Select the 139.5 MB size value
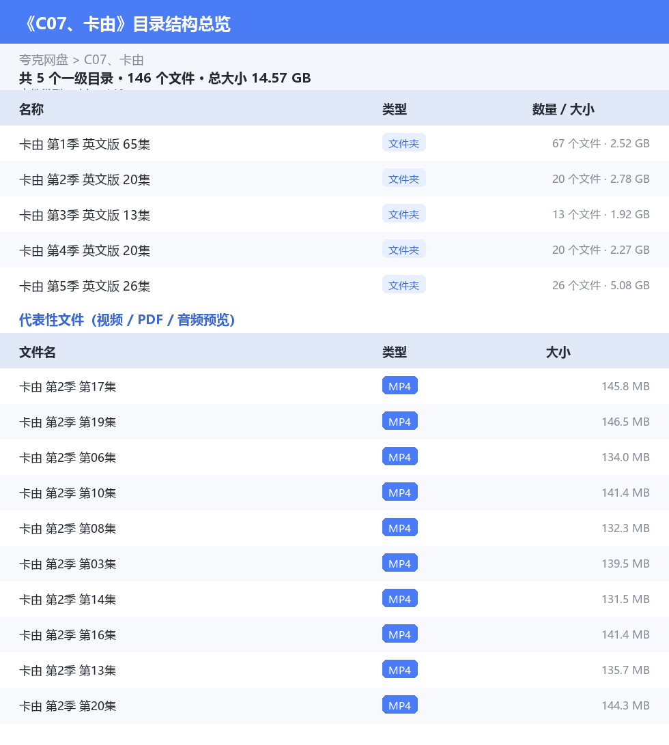Image resolution: width=669 pixels, height=745 pixels. (625, 564)
